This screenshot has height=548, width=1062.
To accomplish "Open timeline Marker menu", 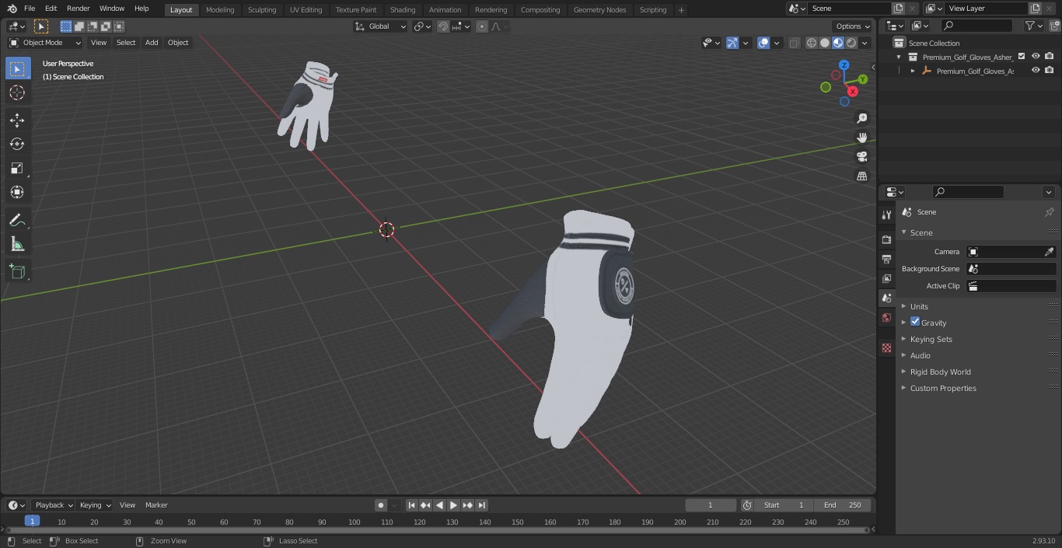I will [x=156, y=505].
